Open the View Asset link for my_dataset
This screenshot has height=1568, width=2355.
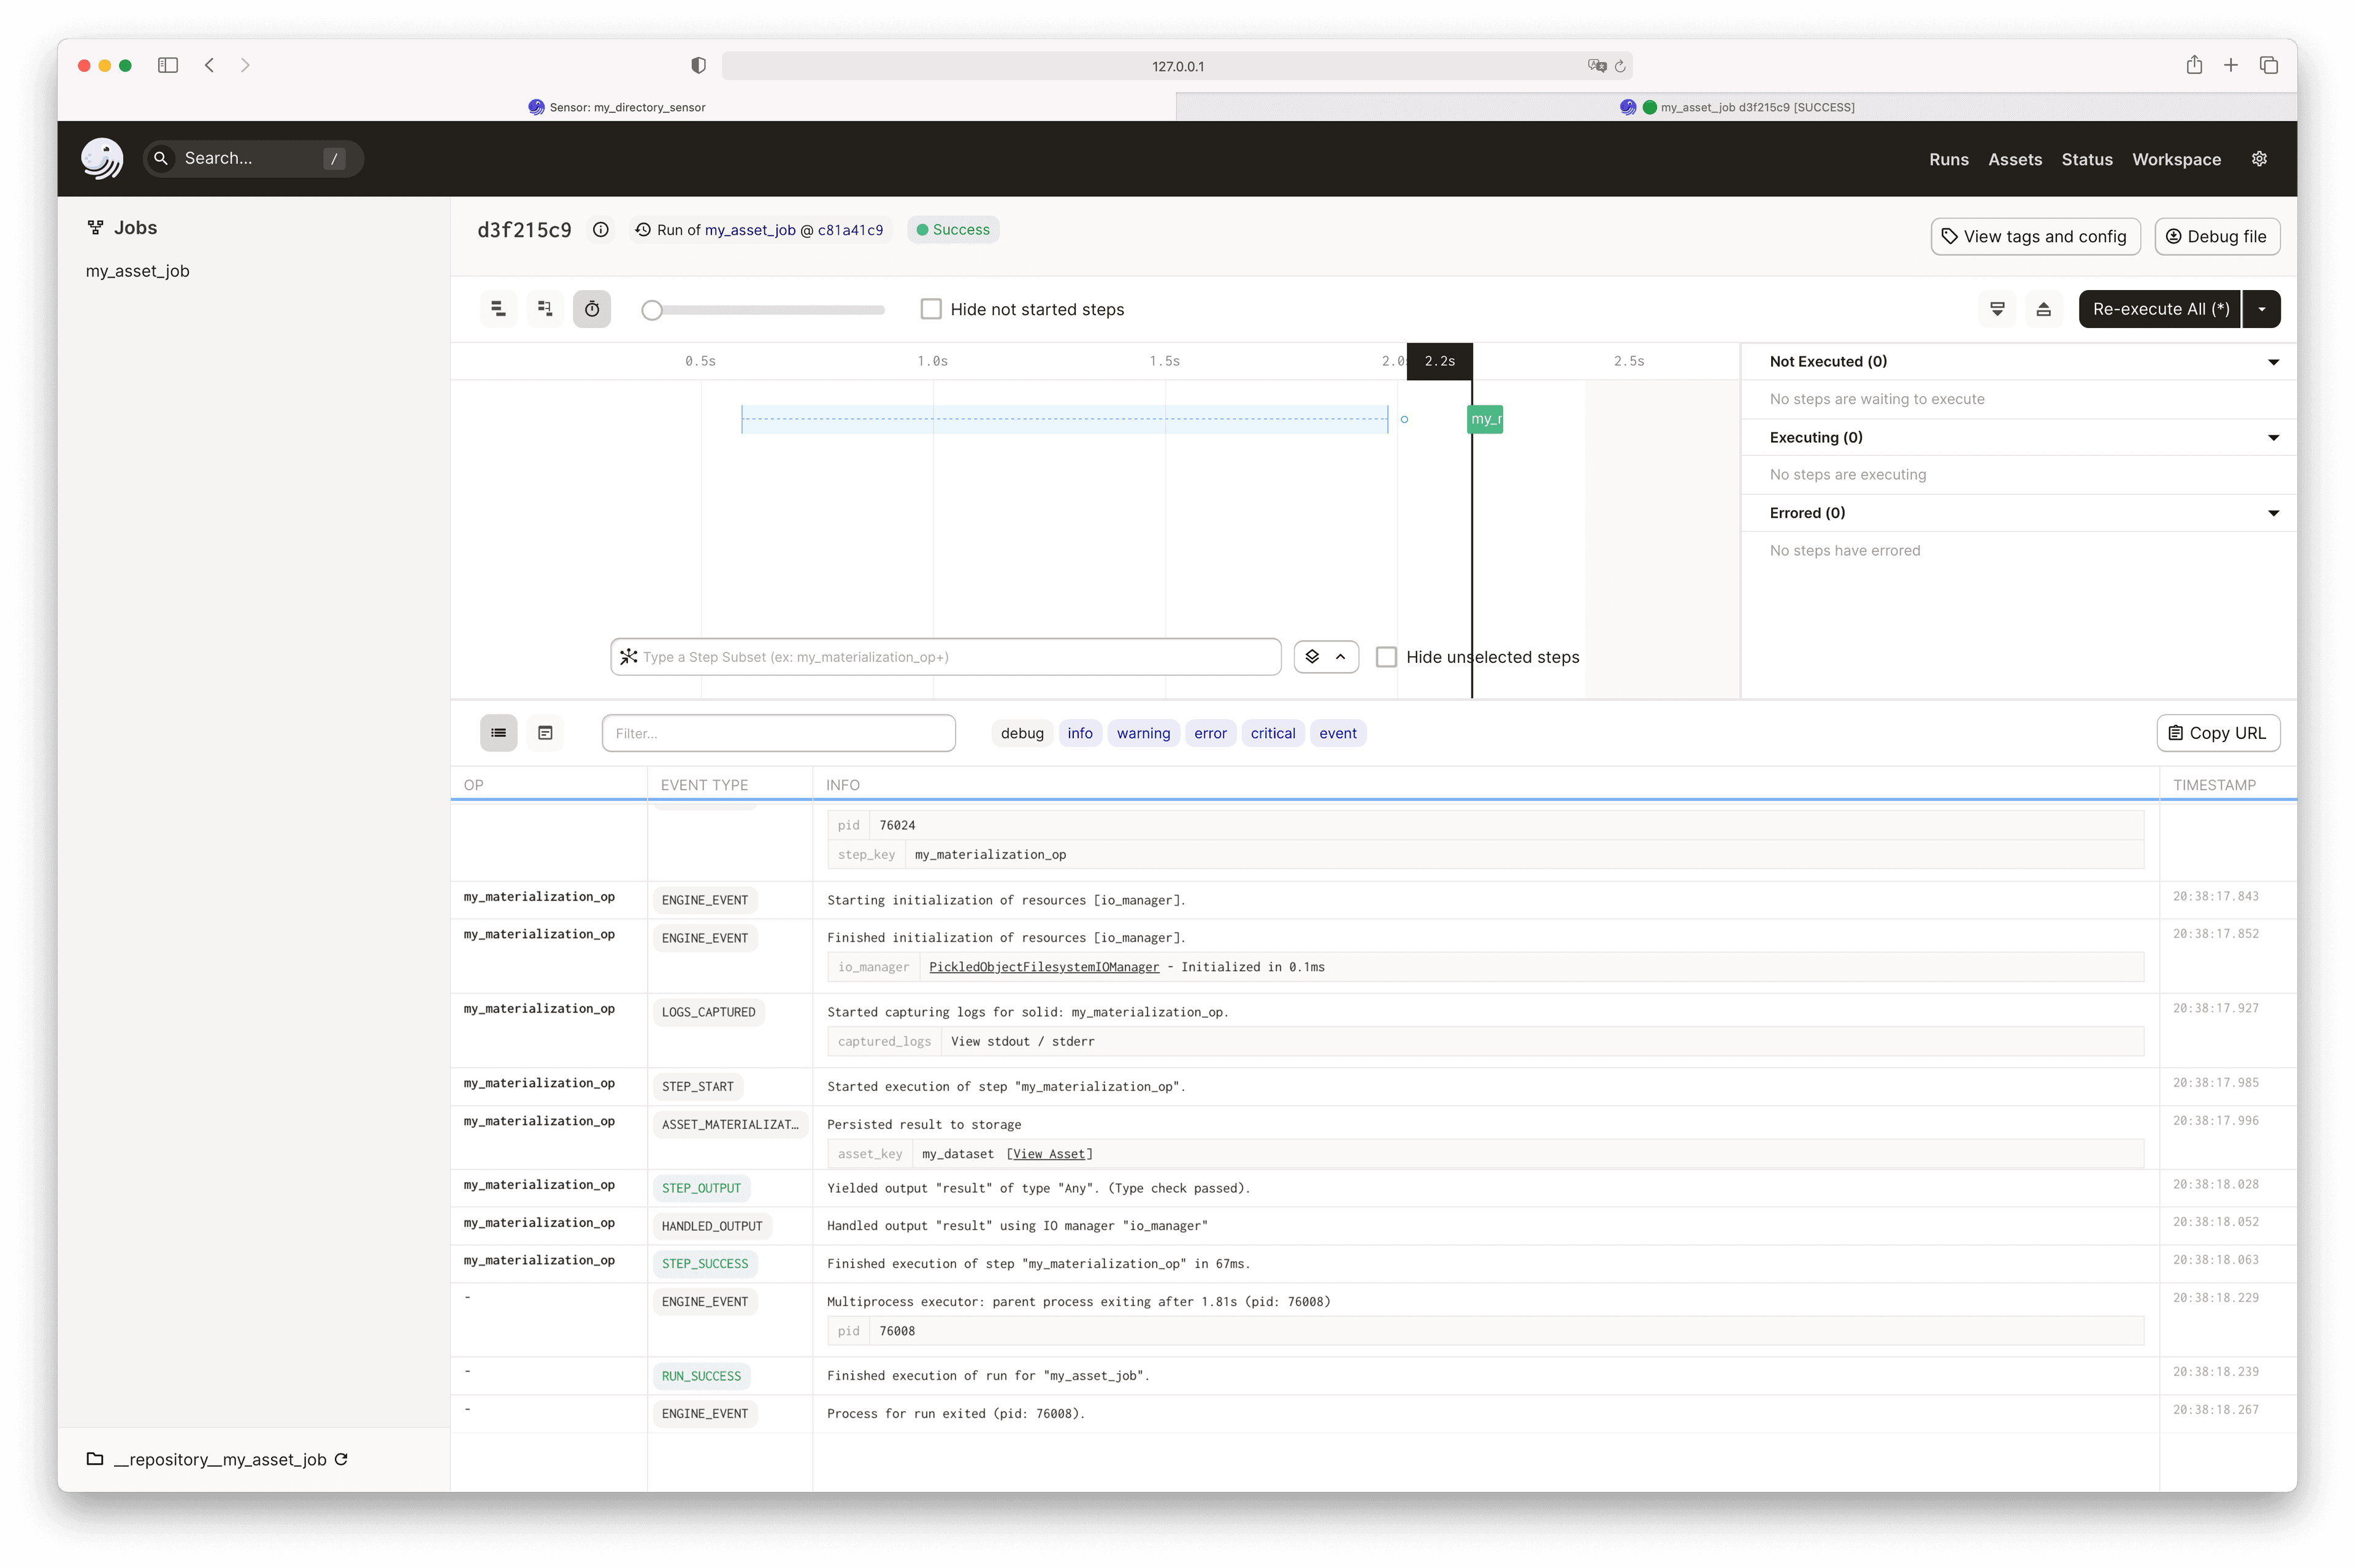tap(1048, 1154)
